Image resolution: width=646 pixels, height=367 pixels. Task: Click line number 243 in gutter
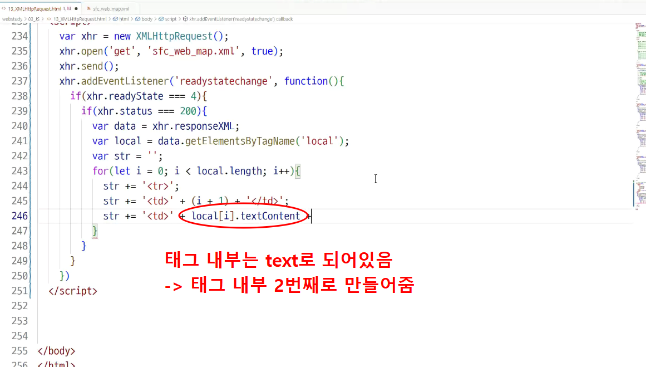coord(20,171)
